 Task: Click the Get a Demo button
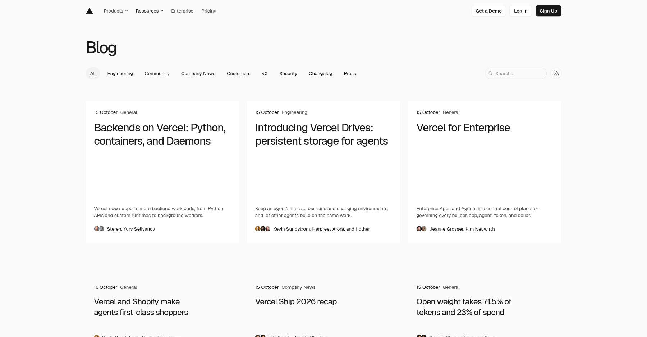488,11
